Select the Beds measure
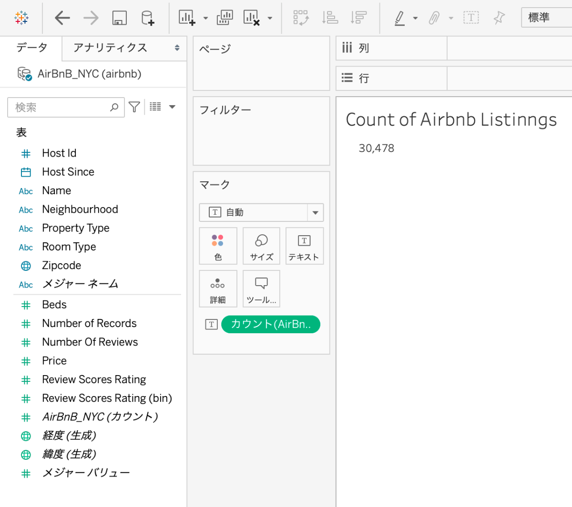 (54, 305)
